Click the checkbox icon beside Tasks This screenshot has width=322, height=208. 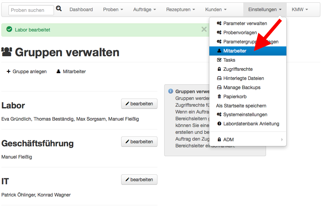[x=219, y=60]
